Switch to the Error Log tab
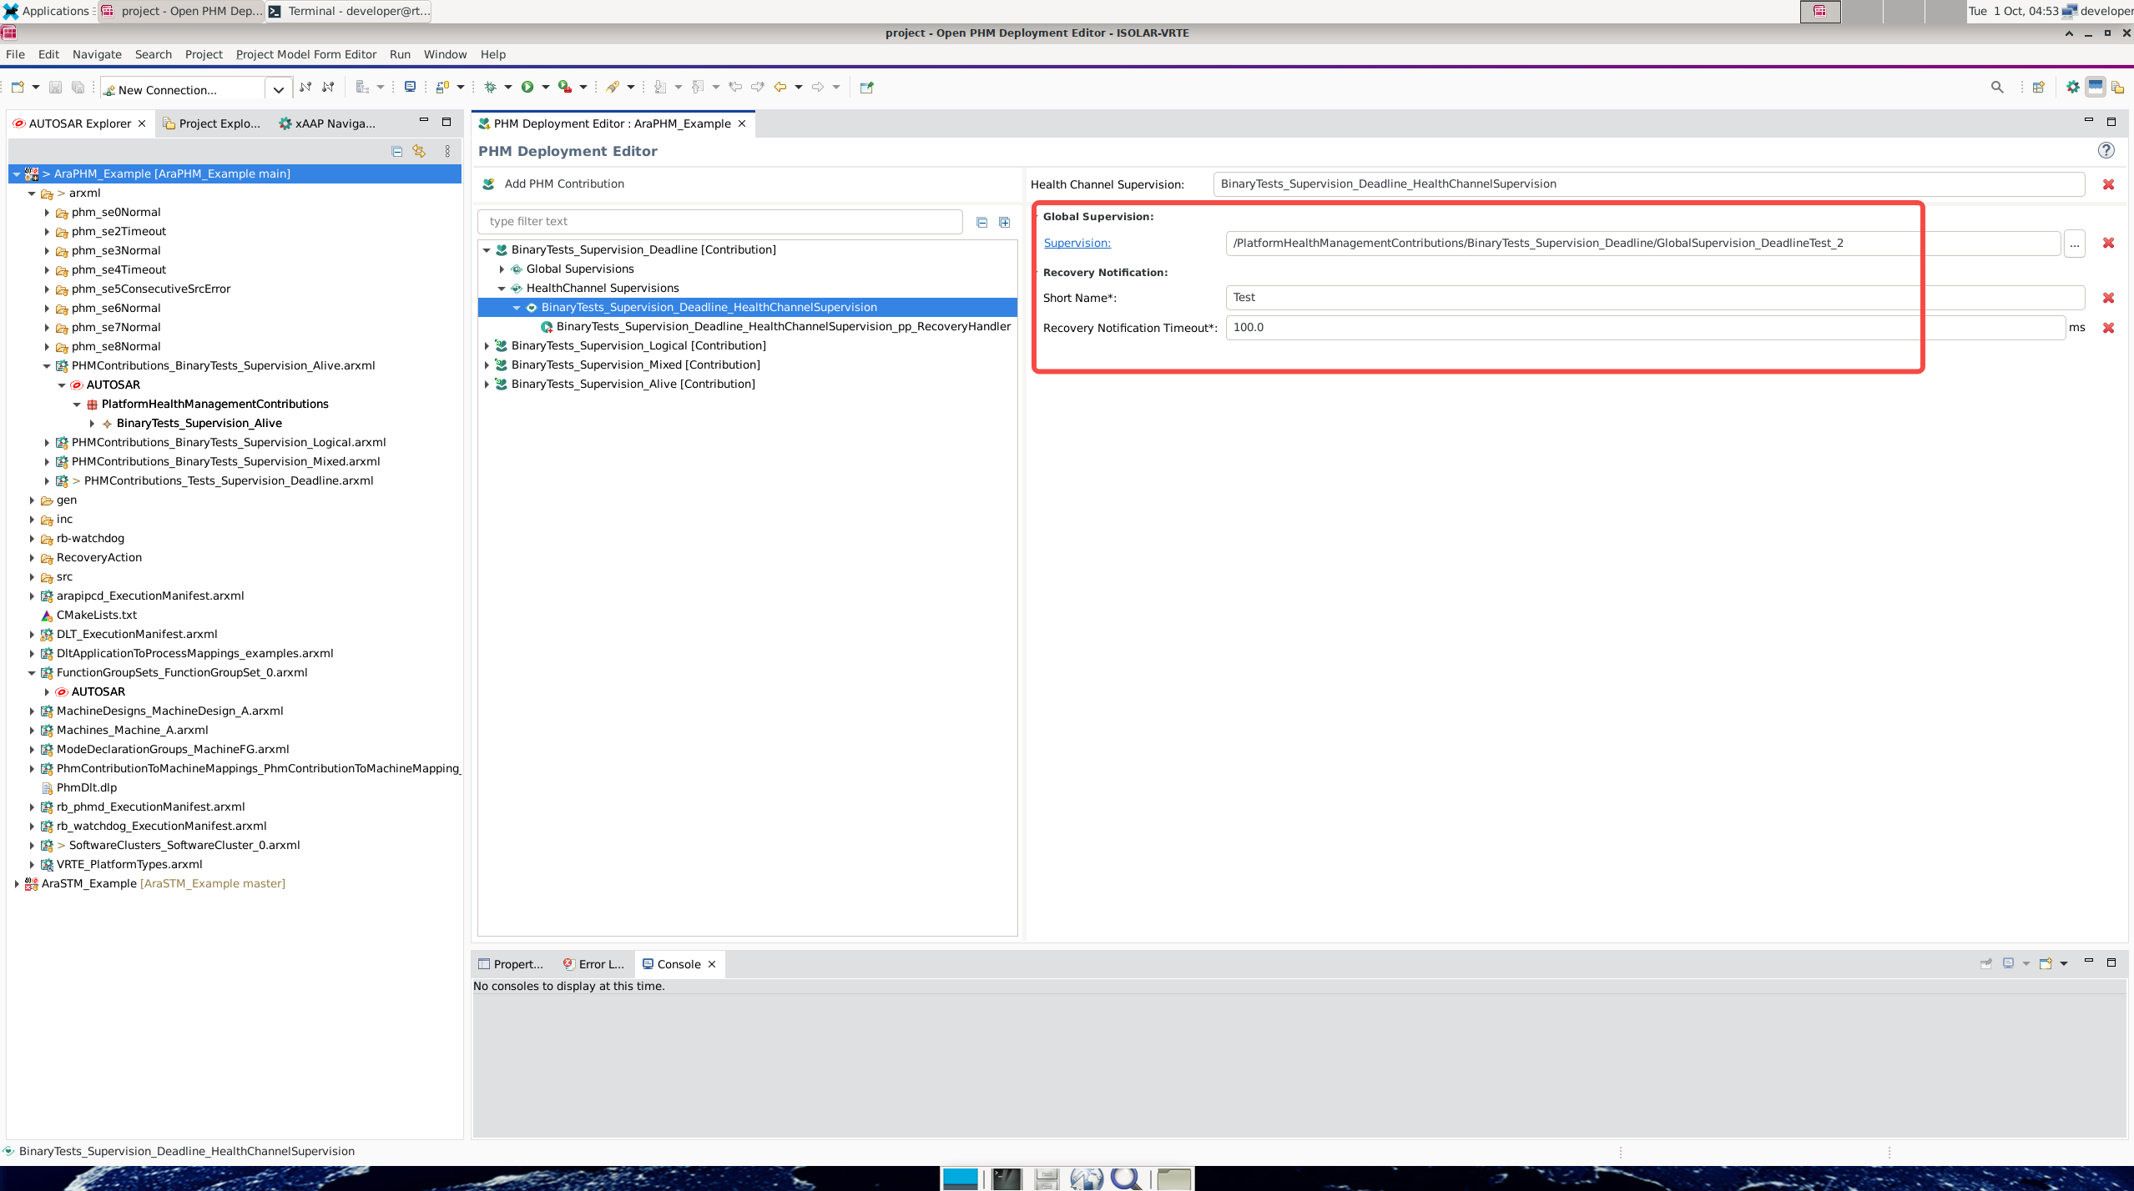 (593, 964)
